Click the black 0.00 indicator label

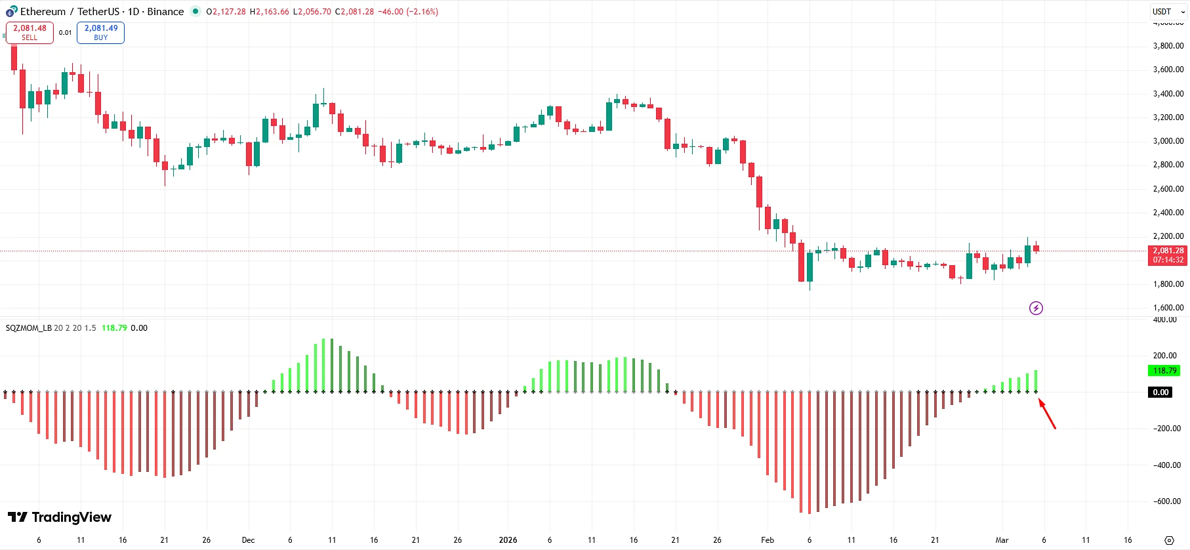coord(1160,392)
